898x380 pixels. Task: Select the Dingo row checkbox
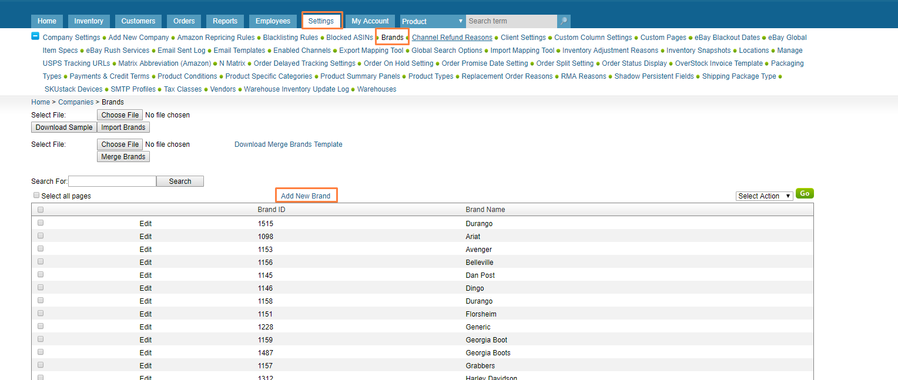pyautogui.click(x=41, y=287)
